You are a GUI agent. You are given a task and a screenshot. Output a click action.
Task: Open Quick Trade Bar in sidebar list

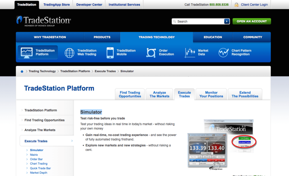(40, 168)
